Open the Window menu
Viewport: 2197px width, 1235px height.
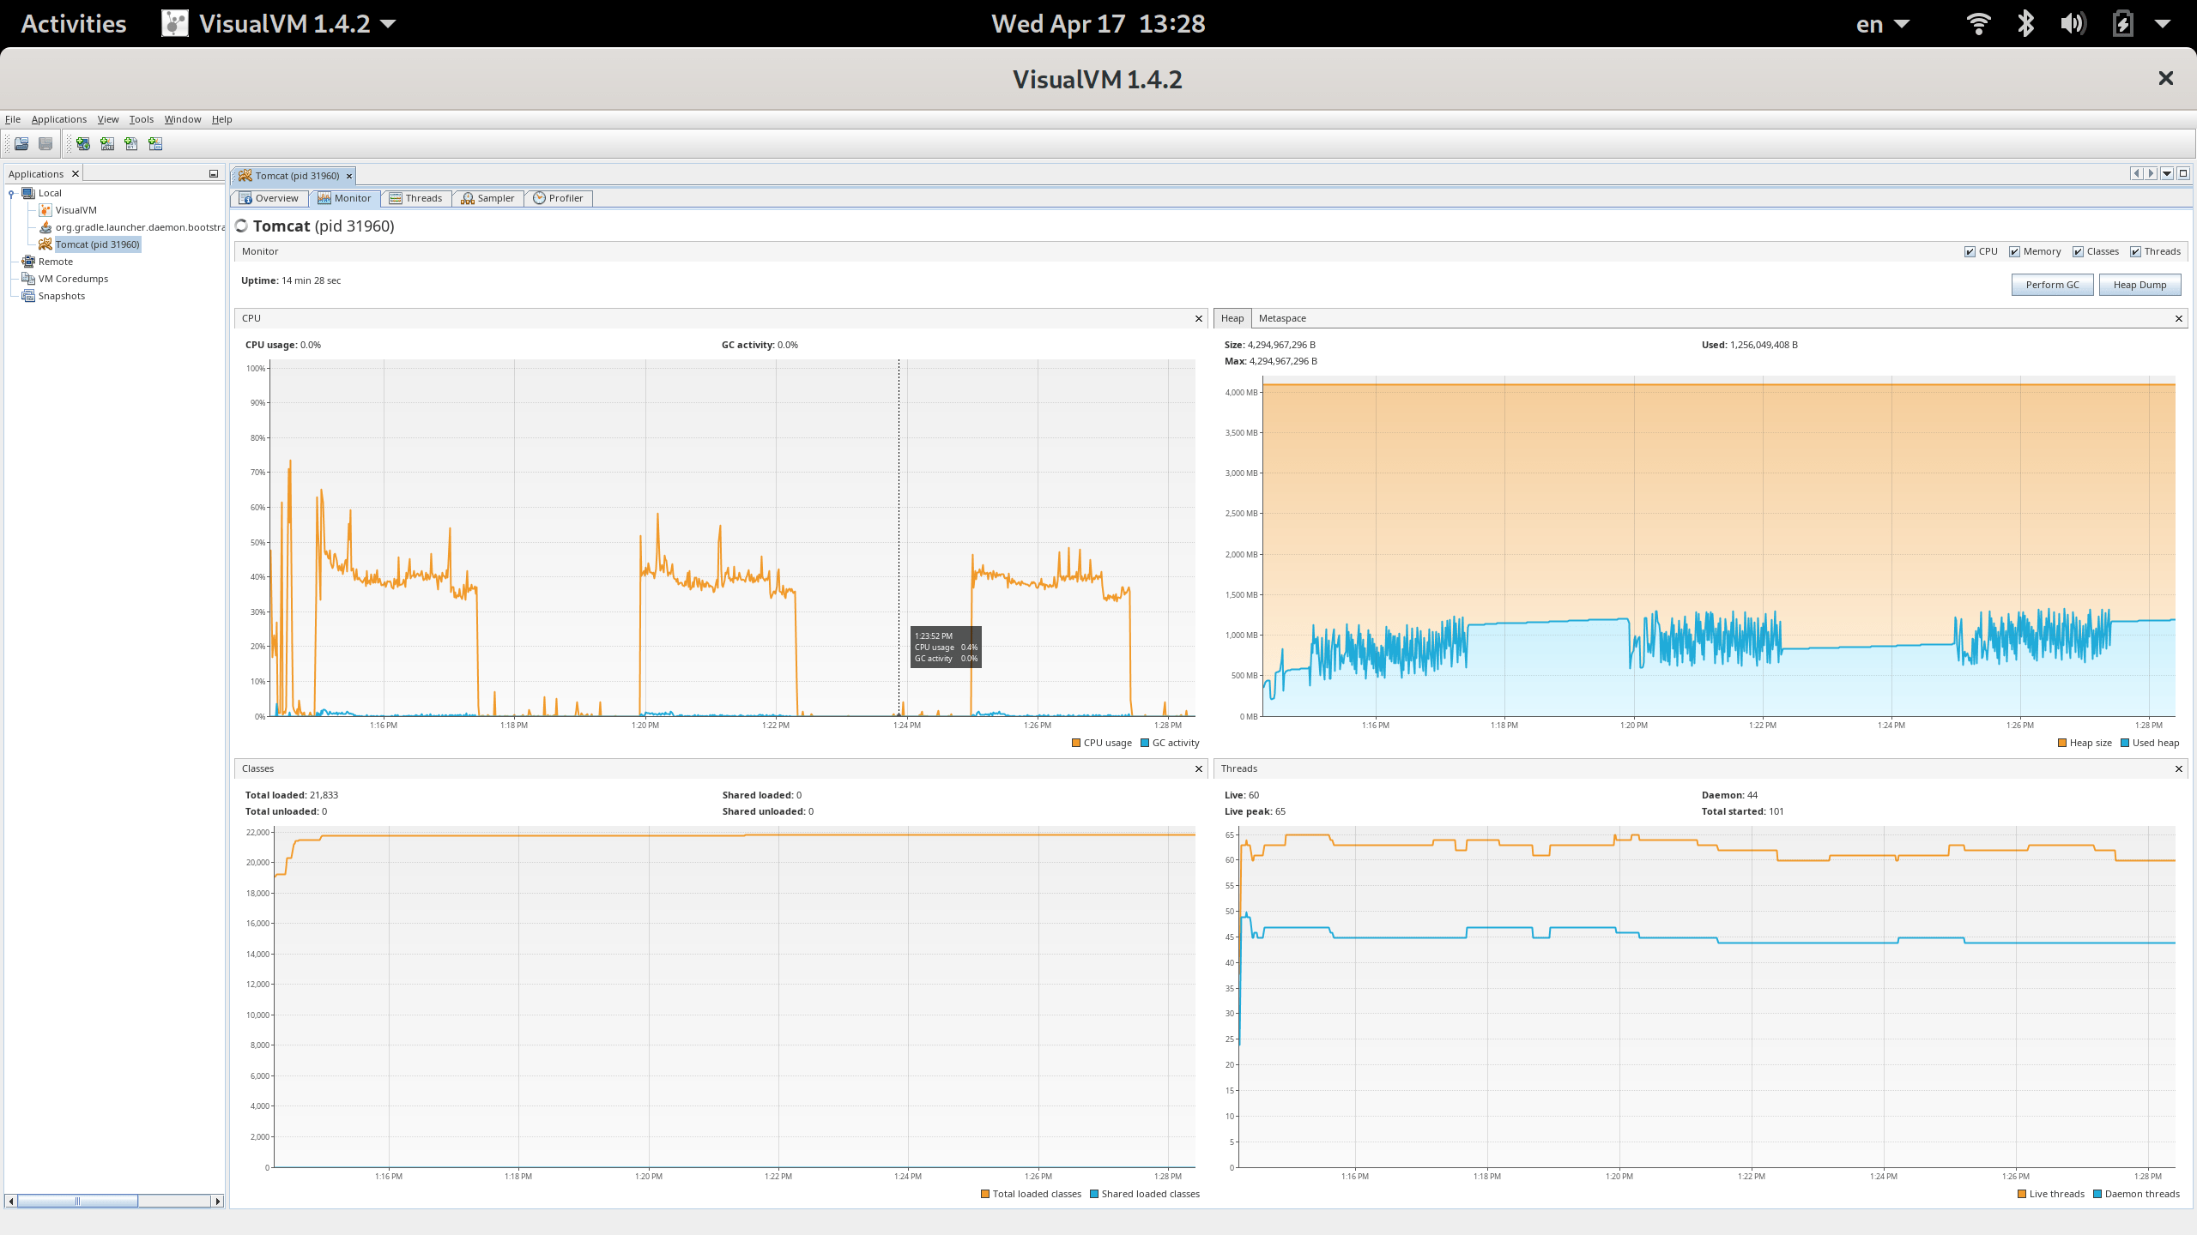coord(183,119)
